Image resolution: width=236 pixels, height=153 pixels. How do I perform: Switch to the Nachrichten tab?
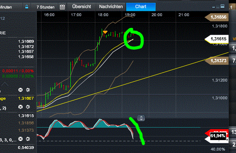111,6
